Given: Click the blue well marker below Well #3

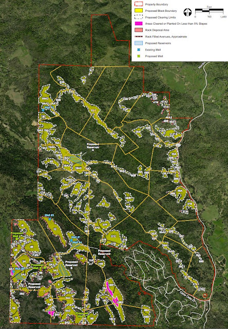Looking at the screenshot, I should click(x=50, y=219).
